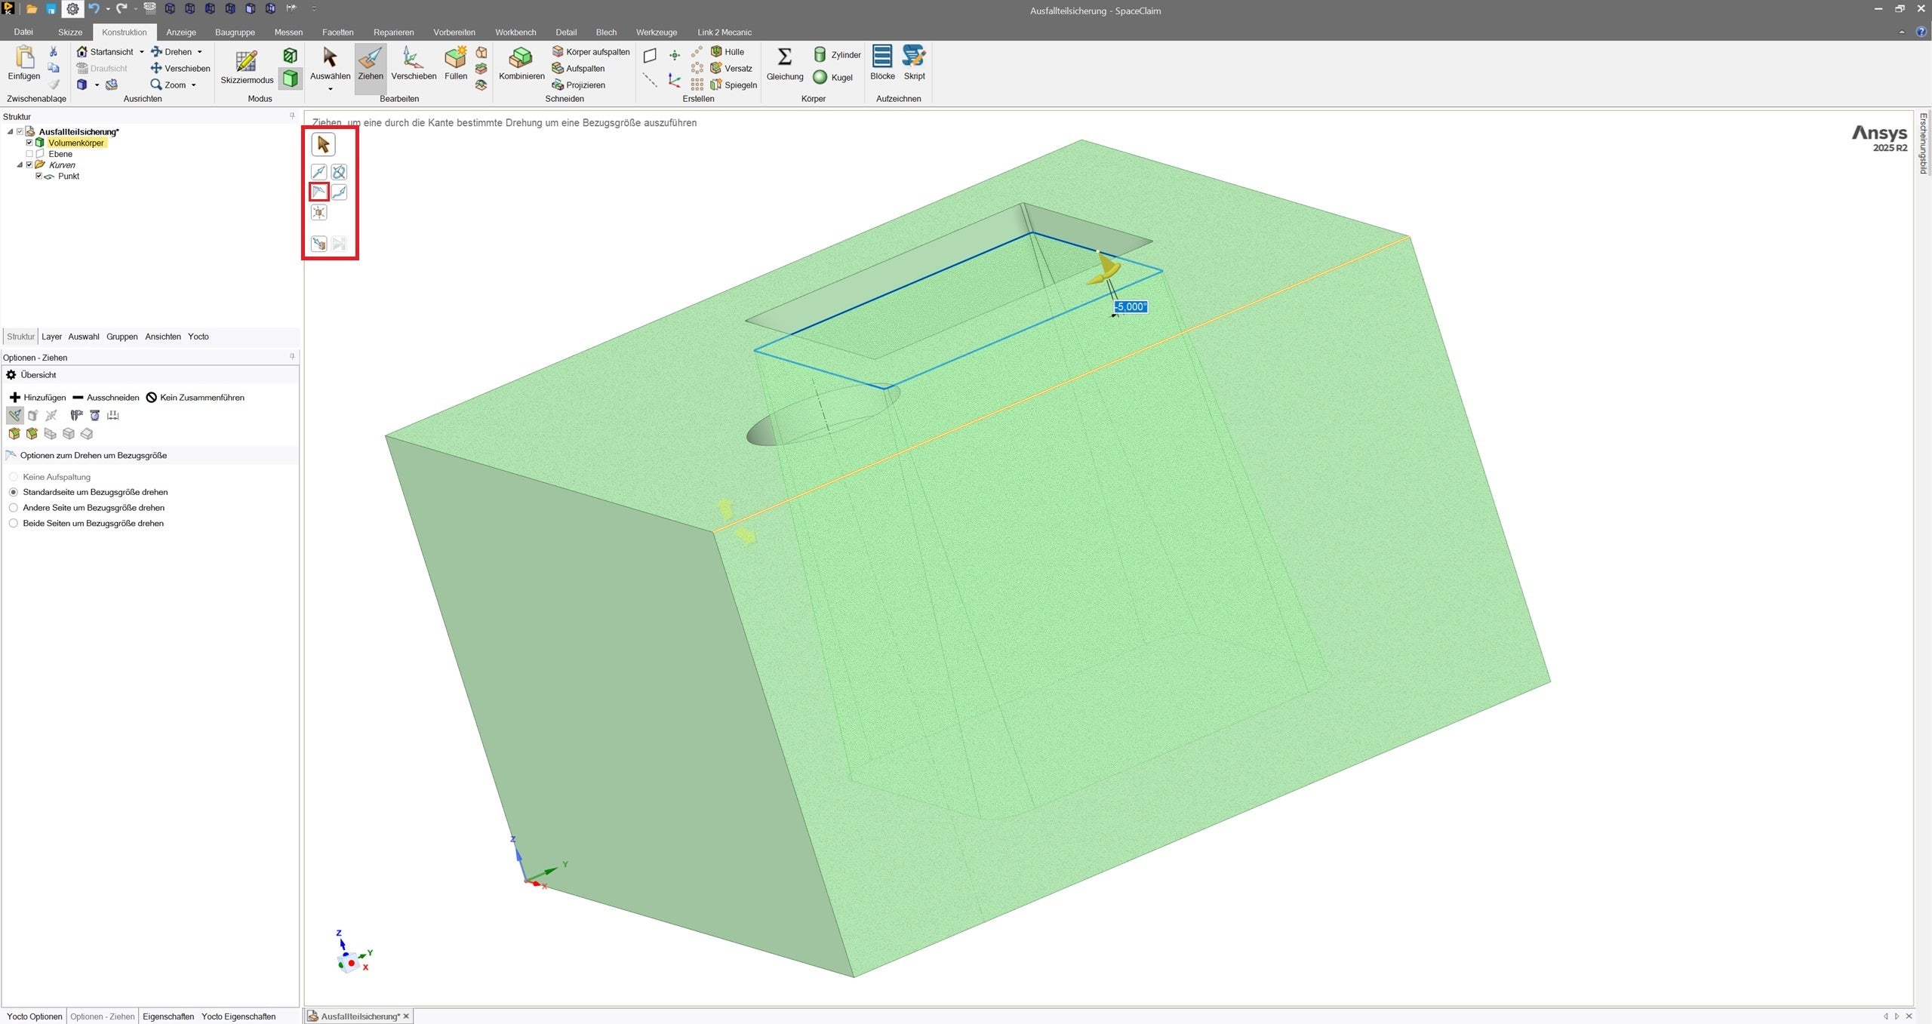
Task: Expand the Zoom dropdown menu
Action: click(x=194, y=85)
